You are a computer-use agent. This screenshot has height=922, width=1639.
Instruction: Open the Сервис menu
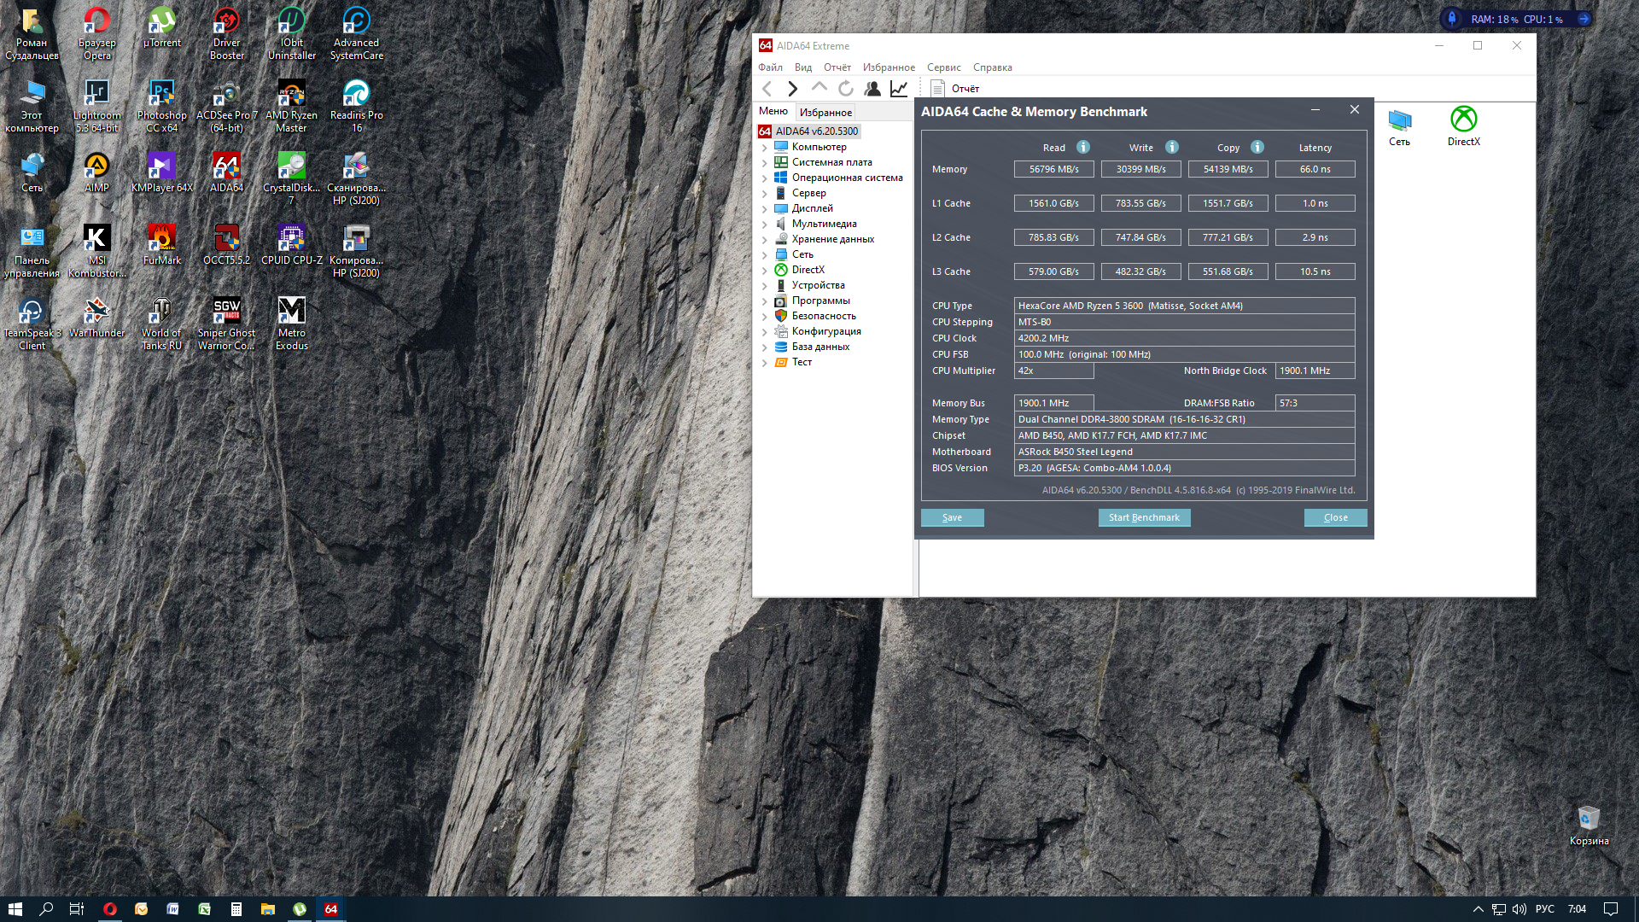click(943, 67)
